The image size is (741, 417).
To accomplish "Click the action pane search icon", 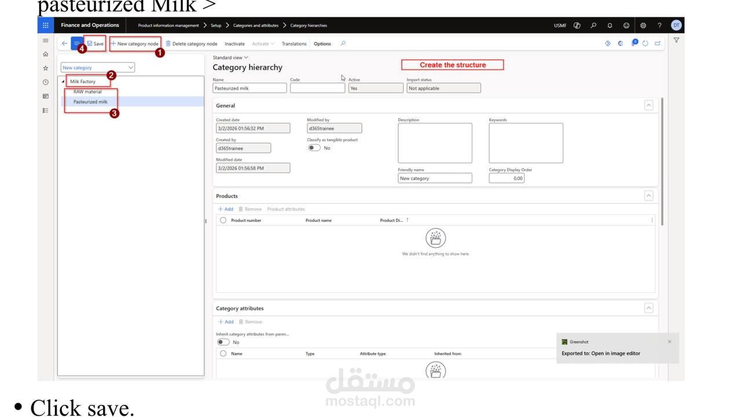I will 343,43.
